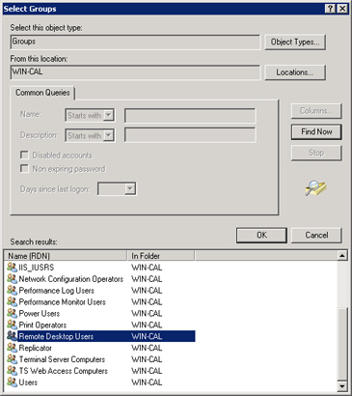Image resolution: width=352 pixels, height=396 pixels.
Task: Click the location field showing WIN-CAL
Action: 135,72
